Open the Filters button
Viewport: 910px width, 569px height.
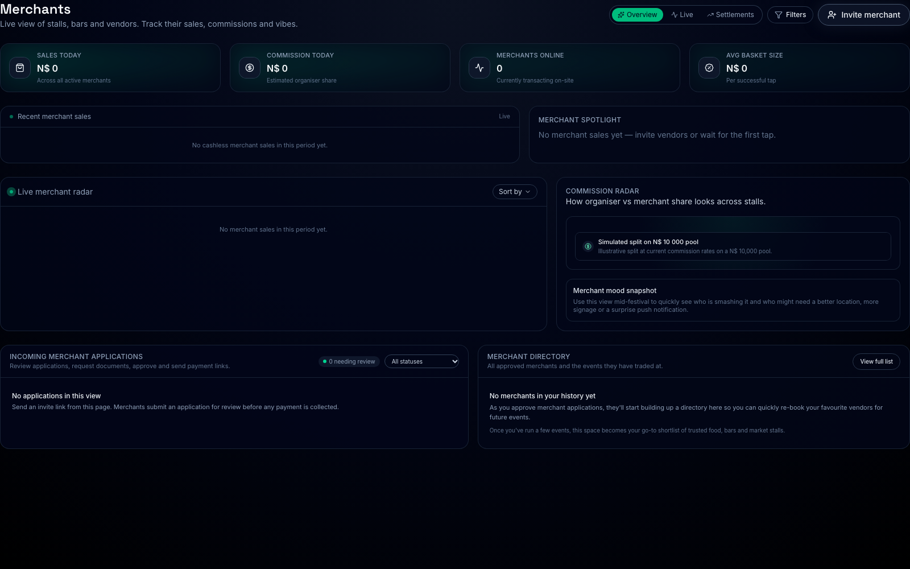pos(790,15)
